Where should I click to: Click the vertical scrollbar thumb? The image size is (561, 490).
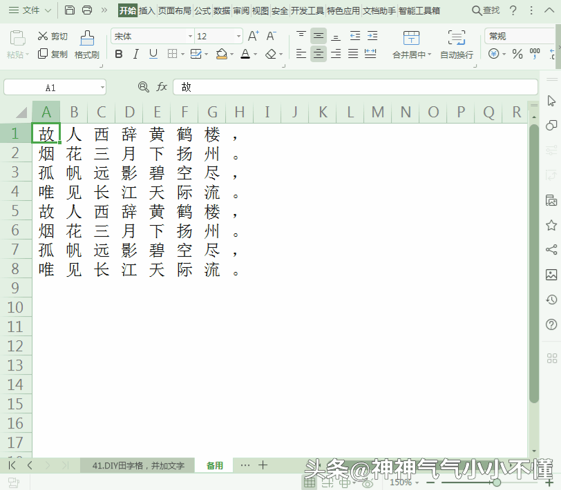pos(534,264)
